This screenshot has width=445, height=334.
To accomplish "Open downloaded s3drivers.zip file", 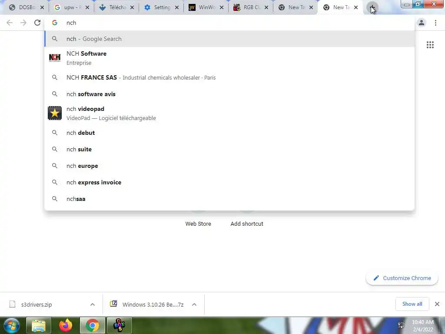I will tap(37, 304).
